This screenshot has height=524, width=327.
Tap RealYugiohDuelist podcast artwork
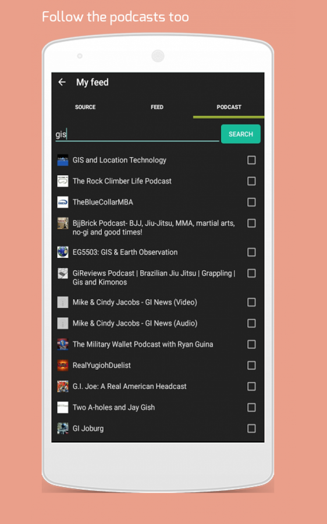pyautogui.click(x=63, y=366)
